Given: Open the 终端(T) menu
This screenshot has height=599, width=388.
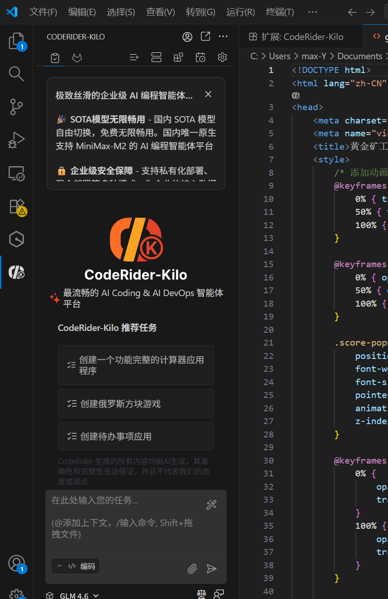Looking at the screenshot, I should click(280, 12).
